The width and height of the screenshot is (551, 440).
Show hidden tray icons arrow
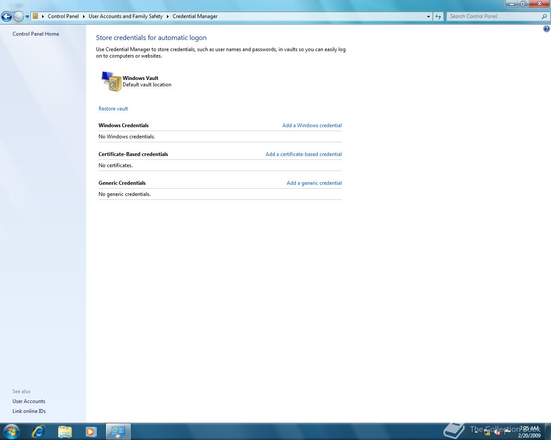[x=476, y=432]
